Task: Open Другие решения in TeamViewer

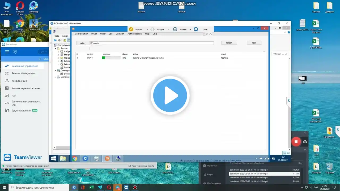Action: (21, 111)
